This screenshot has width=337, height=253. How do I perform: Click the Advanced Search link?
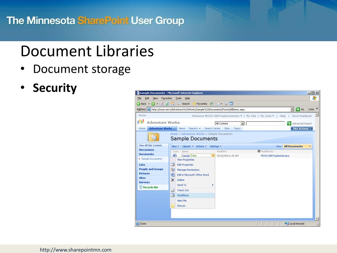302,124
